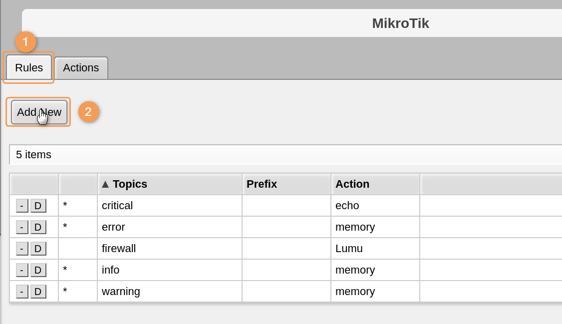
Task: Sort by the Topics column header
Action: point(130,184)
